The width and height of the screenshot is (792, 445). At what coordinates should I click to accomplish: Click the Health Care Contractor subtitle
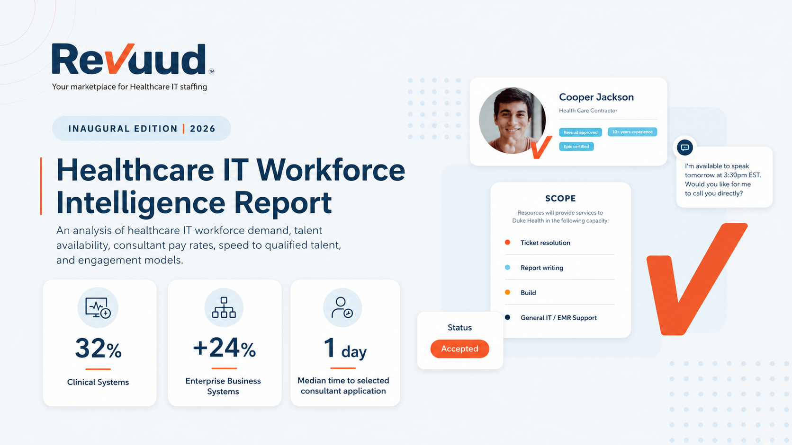(588, 111)
